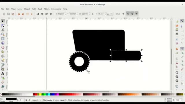185x104 pixels.
Task: Click Zoom to fit selection icon
Action: point(177,73)
